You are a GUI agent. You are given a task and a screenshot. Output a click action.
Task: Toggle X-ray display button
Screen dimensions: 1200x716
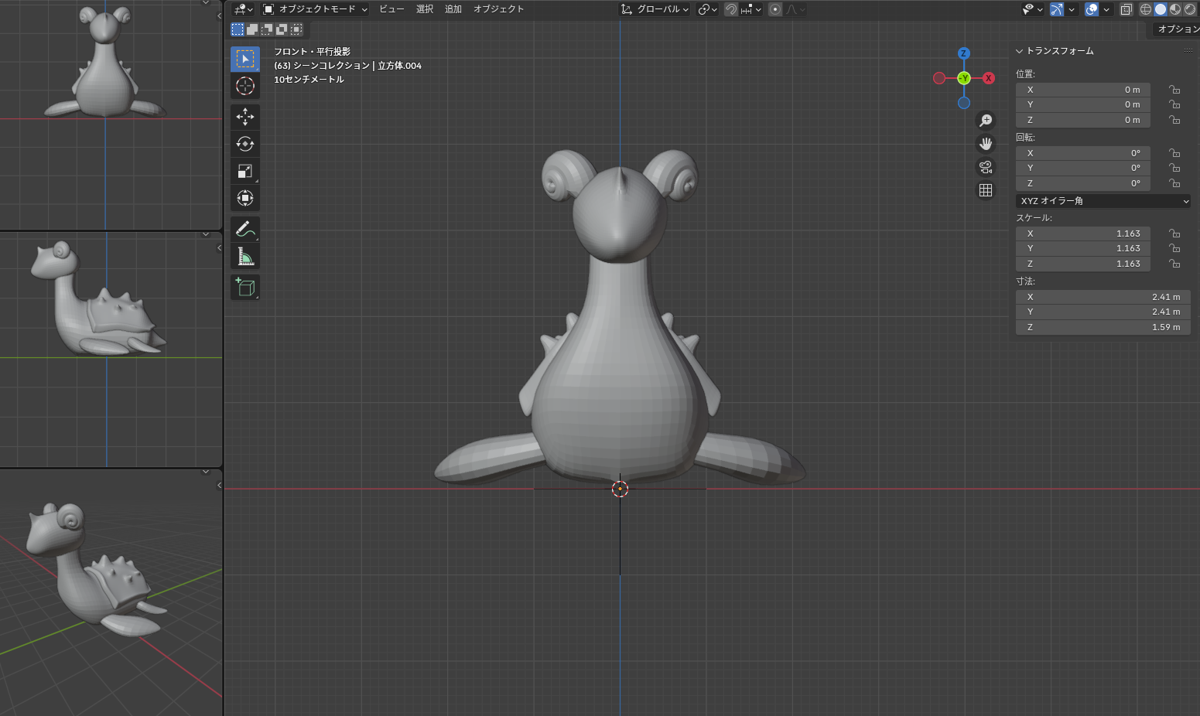tap(1126, 9)
